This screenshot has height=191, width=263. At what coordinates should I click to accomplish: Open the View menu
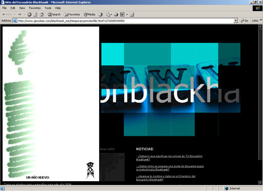[22, 8]
